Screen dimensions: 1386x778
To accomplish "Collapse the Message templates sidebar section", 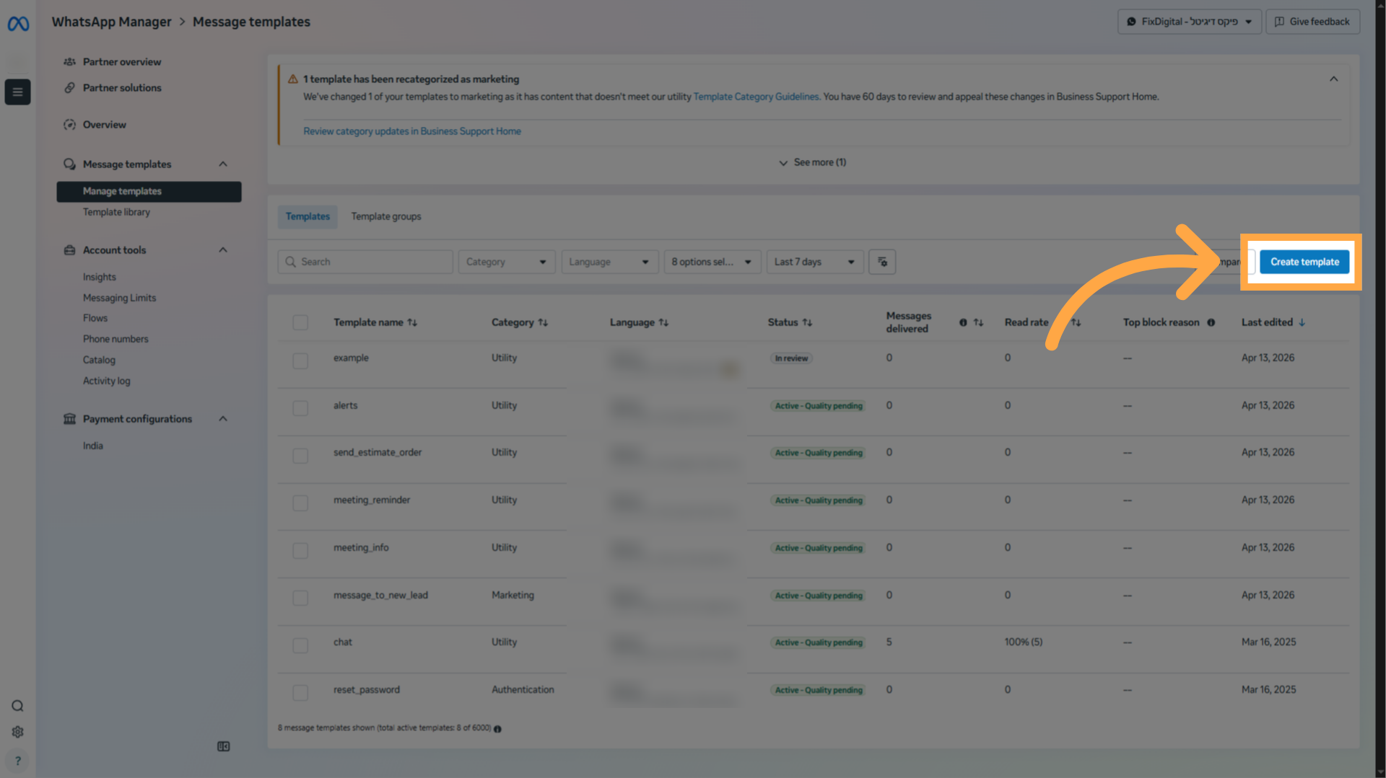I will pyautogui.click(x=223, y=164).
